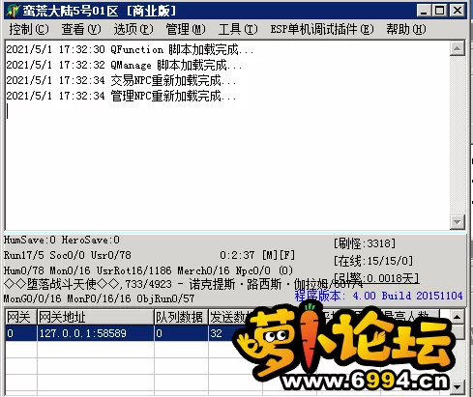Click the gateway table scroll up arrow
This screenshot has height=397, width=473.
click(457, 317)
